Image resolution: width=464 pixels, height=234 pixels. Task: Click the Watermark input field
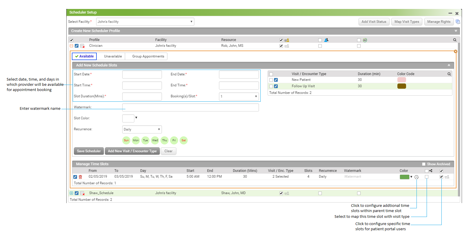[x=191, y=107]
